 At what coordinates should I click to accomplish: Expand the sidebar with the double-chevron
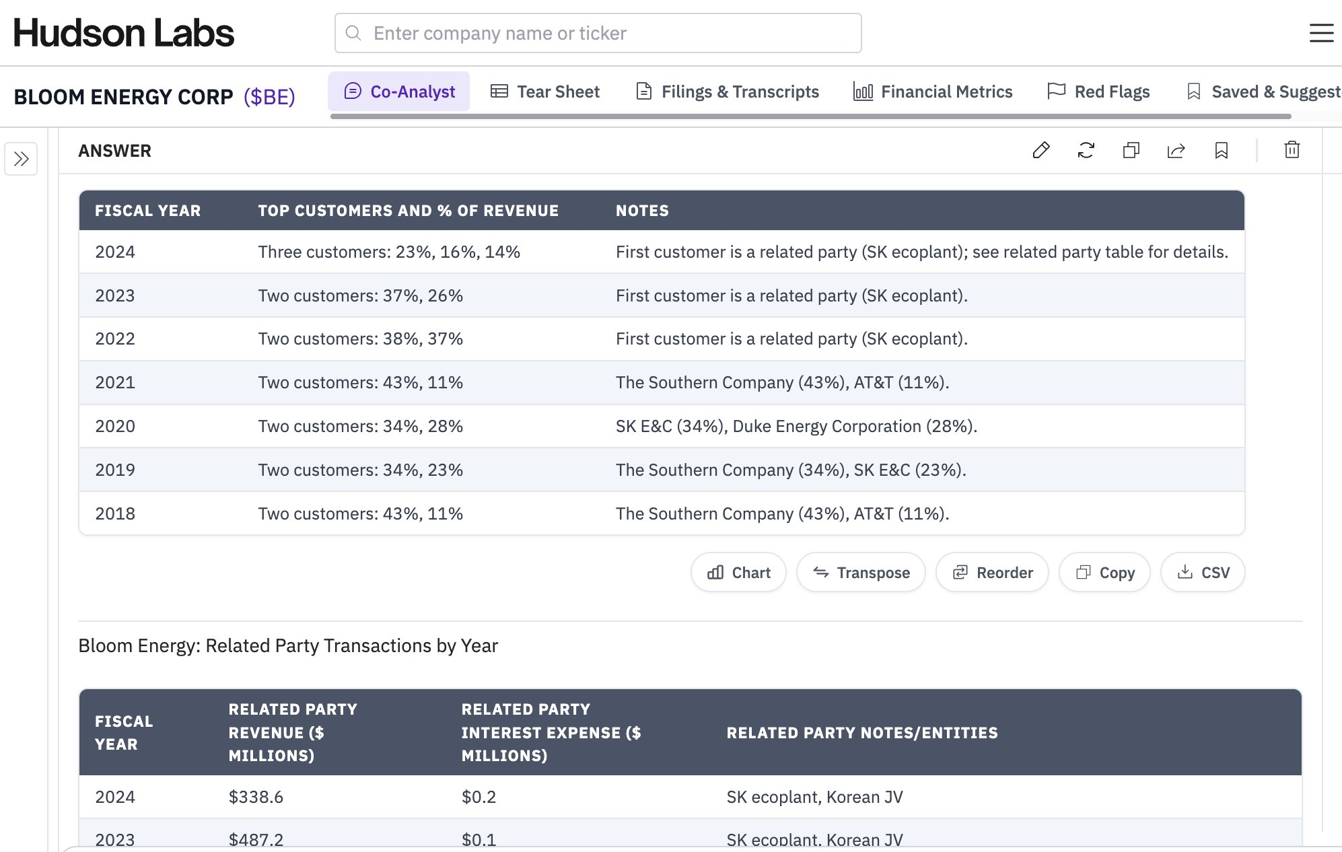[x=21, y=159]
